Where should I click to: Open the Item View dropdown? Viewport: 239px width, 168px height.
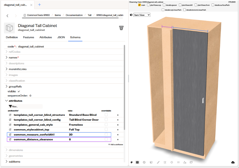coord(142,15)
